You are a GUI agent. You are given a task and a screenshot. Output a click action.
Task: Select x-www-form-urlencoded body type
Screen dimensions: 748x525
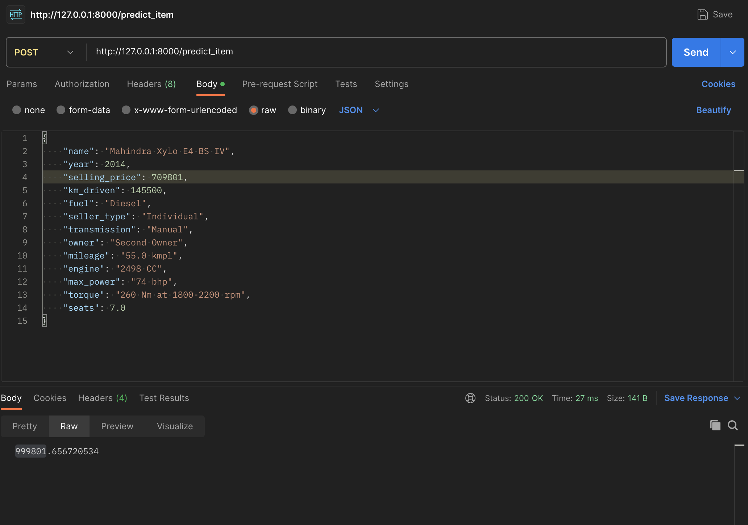coord(126,110)
